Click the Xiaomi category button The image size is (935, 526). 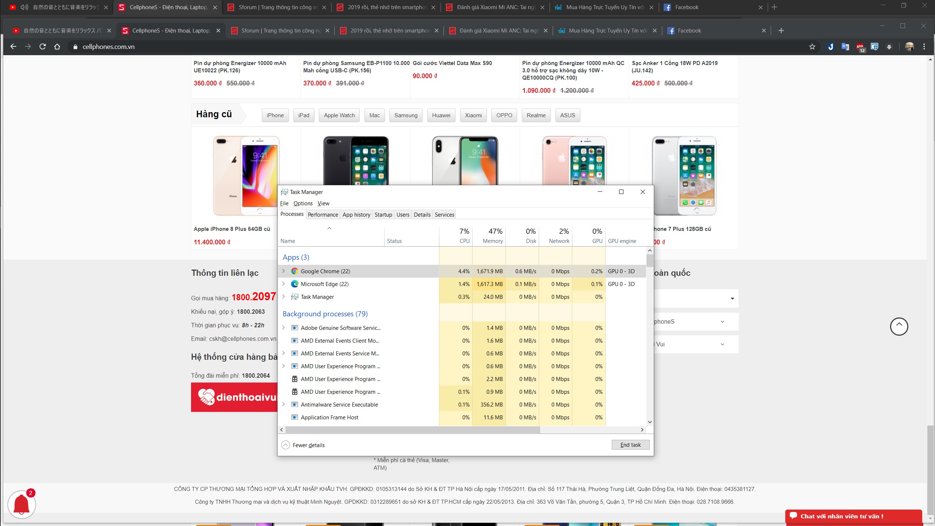click(473, 115)
